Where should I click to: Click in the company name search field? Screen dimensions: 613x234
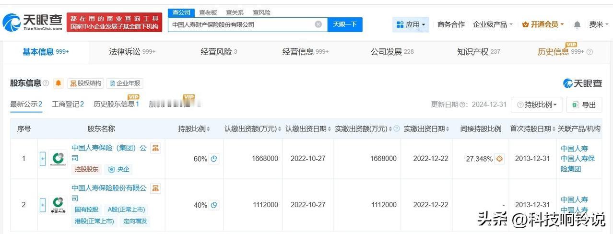coord(241,24)
